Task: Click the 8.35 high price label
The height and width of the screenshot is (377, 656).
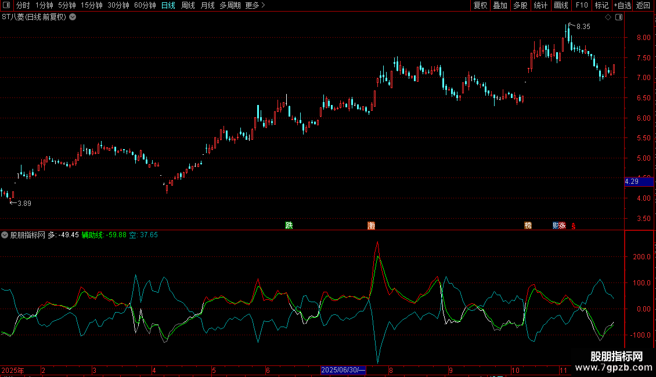Action: click(583, 26)
